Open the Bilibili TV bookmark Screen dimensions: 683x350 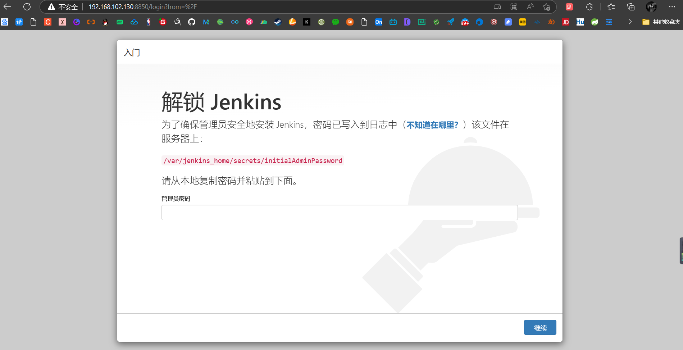click(x=393, y=22)
